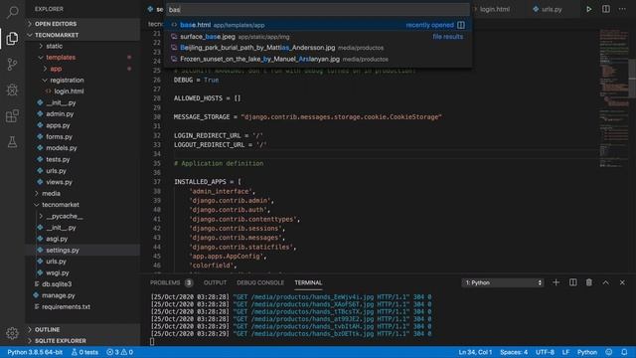Open the feedback smiley in status bar
The height and width of the screenshot is (358, 636).
pyautogui.click(x=609, y=352)
